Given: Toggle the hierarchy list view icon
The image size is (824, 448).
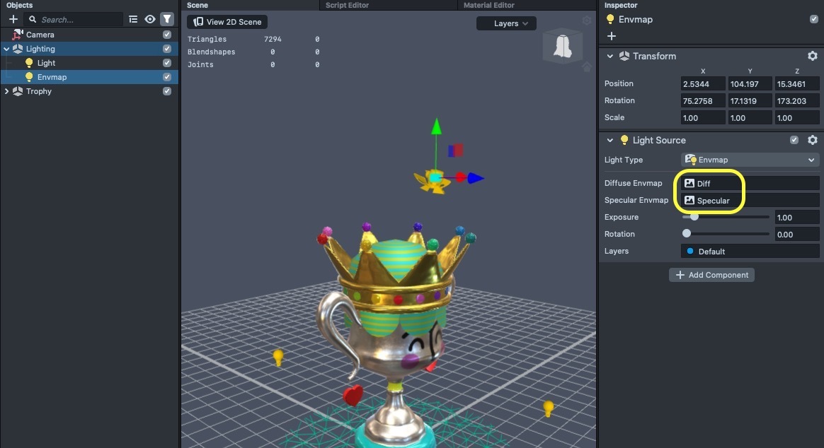Looking at the screenshot, I should pyautogui.click(x=133, y=19).
